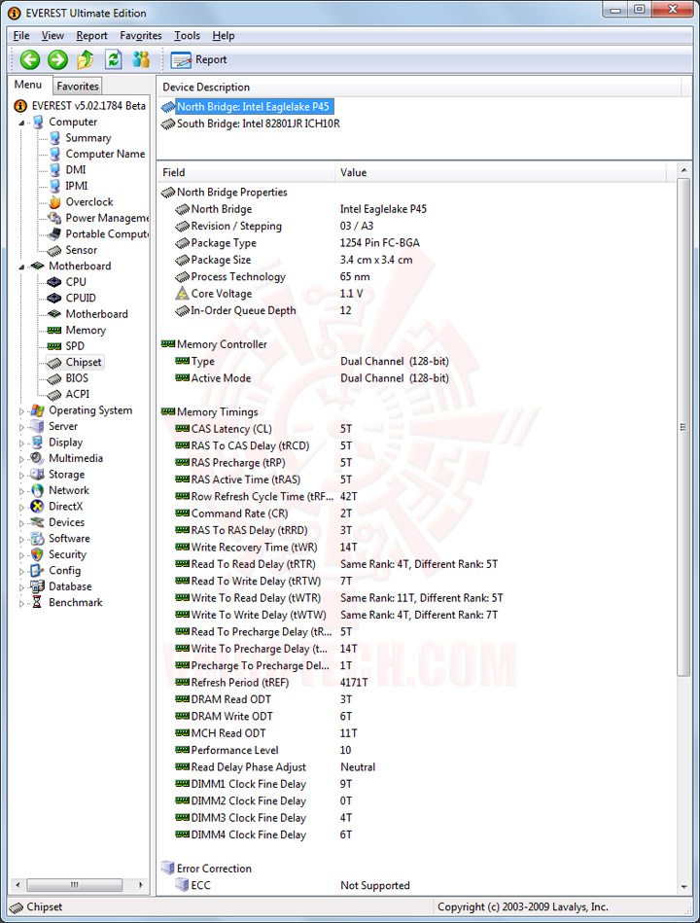The image size is (700, 923).
Task: Click the Refresh toolbar icon
Action: click(113, 59)
